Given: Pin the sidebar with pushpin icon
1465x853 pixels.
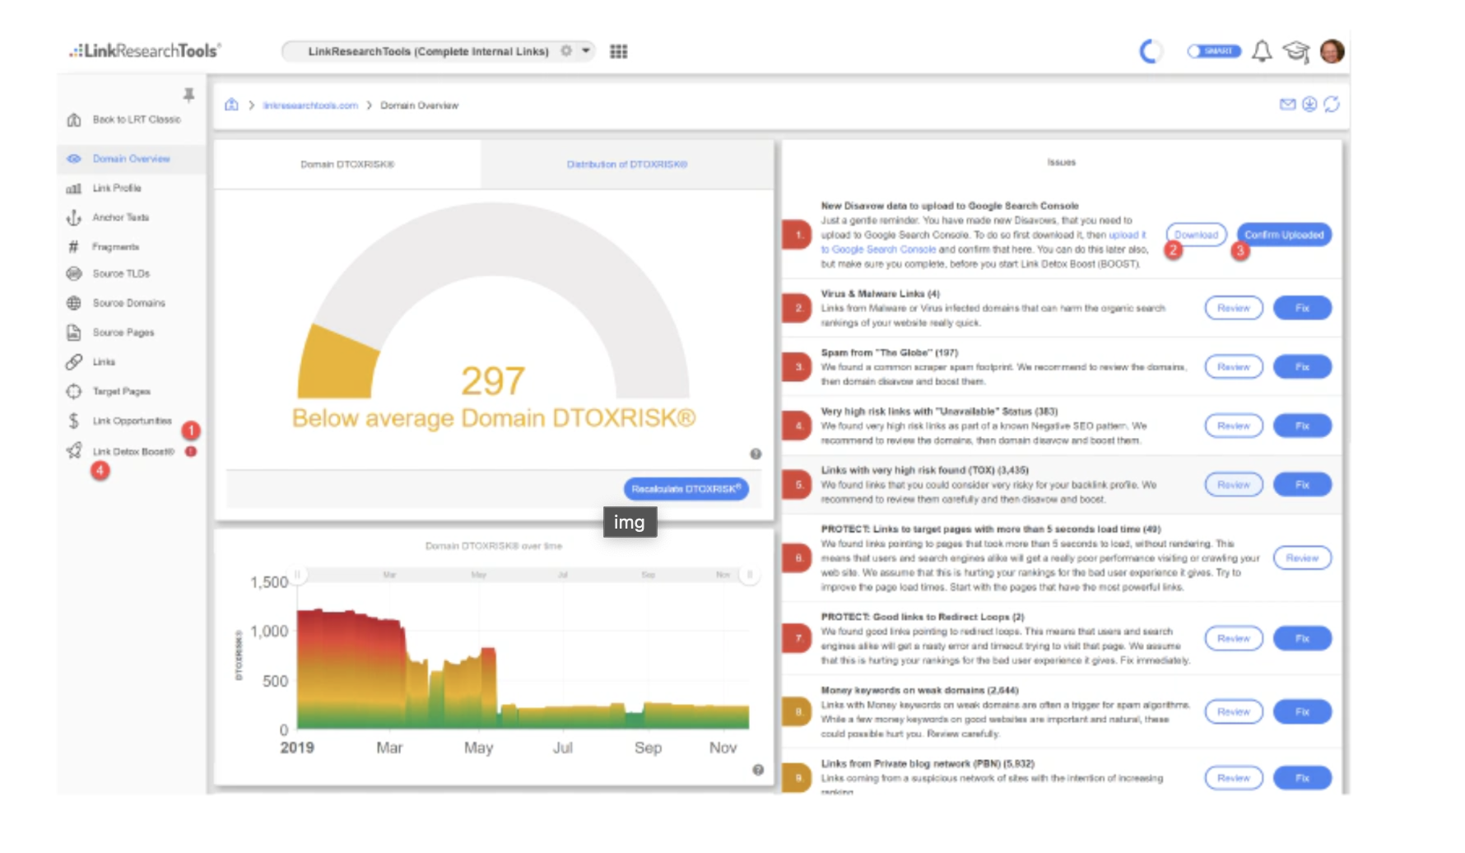Looking at the screenshot, I should 188,95.
